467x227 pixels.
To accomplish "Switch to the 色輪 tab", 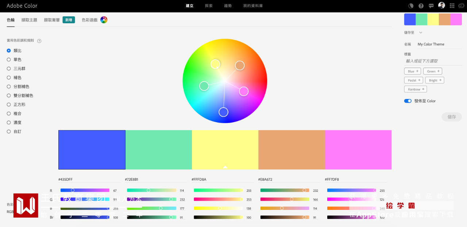I will pyautogui.click(x=11, y=20).
